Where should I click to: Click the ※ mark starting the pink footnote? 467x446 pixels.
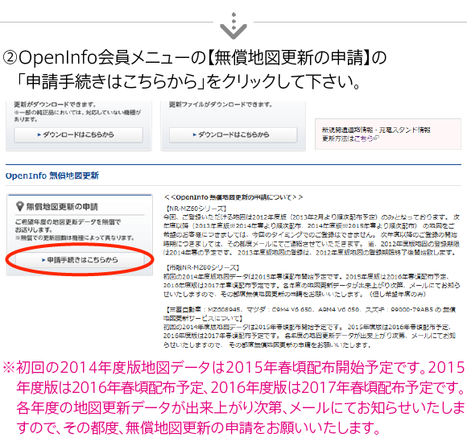coord(9,367)
